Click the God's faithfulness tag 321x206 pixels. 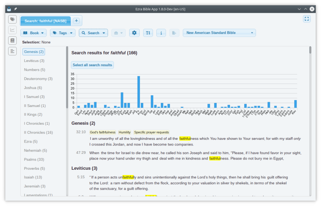103,132
